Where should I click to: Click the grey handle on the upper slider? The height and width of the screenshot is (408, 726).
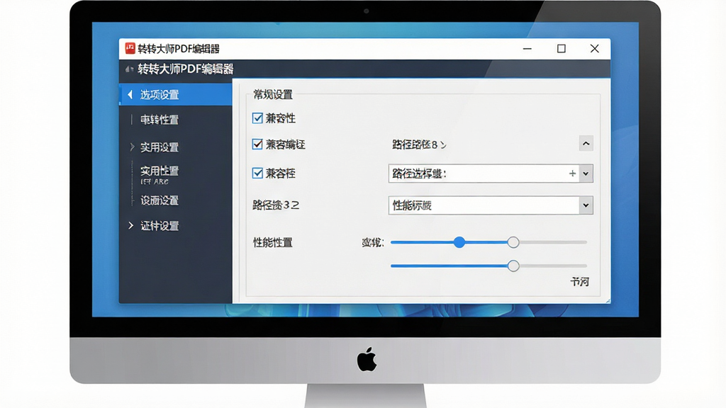click(x=513, y=242)
